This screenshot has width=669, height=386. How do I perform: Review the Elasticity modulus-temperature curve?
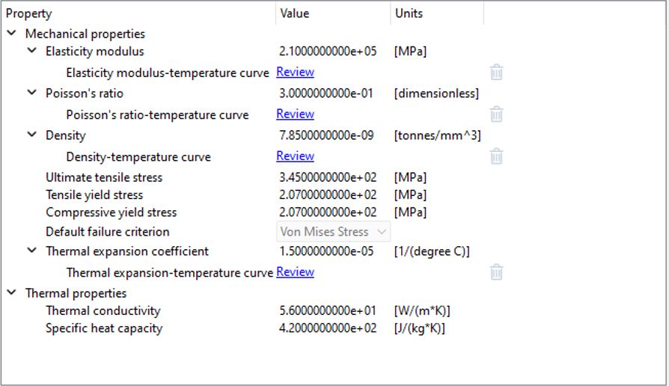(x=295, y=73)
